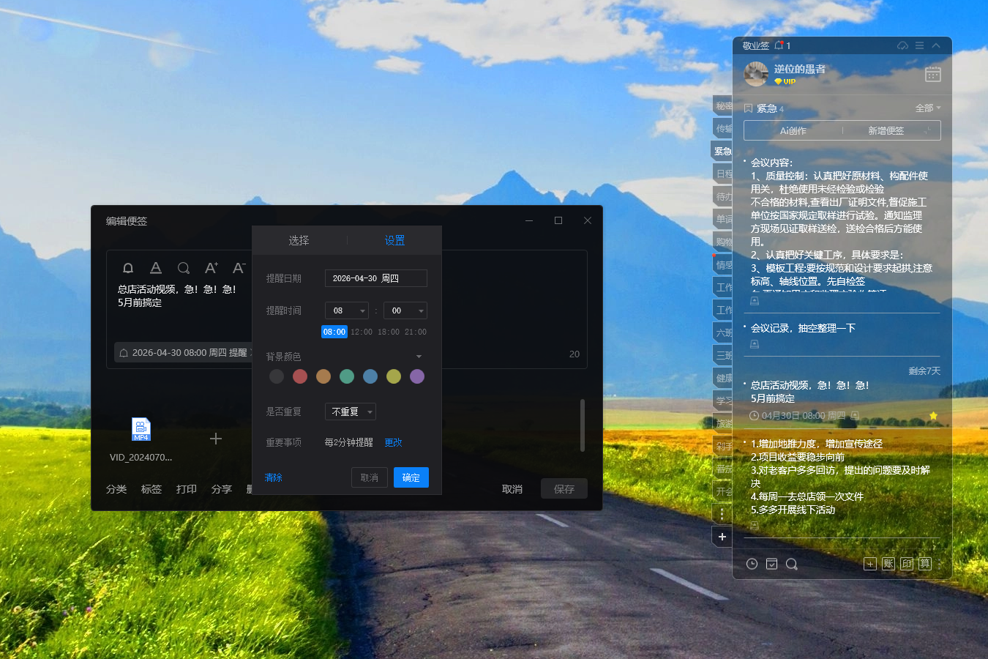Viewport: 988px width, 659px height.
Task: Click the clock history icon at panel bottom left
Action: click(x=752, y=564)
